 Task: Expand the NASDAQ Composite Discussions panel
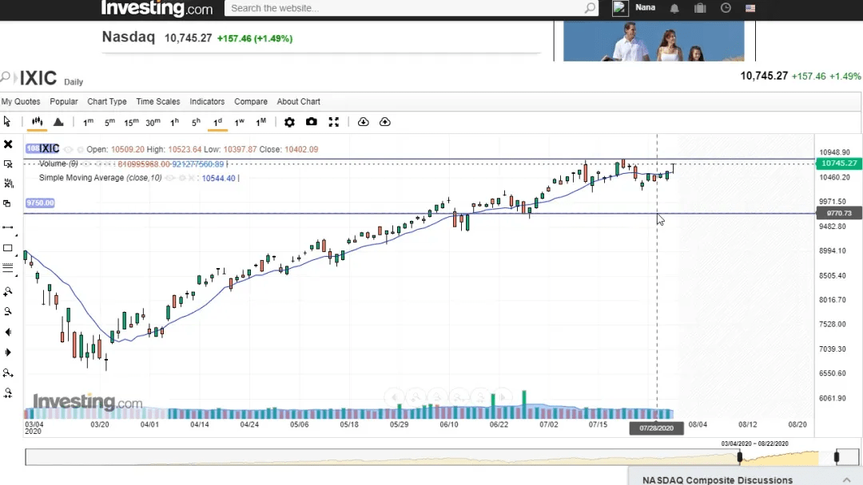coord(846,479)
